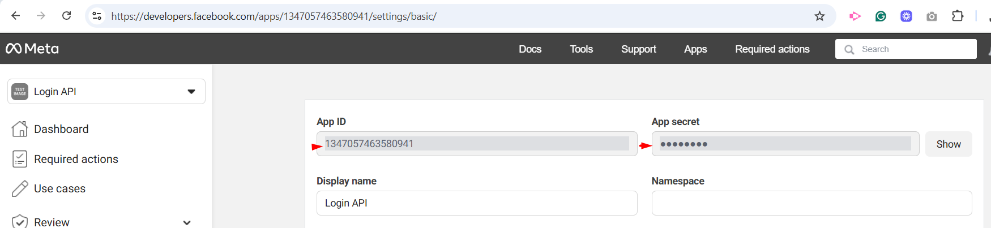Bookmark this page with the star icon
The image size is (991, 228).
pyautogui.click(x=819, y=16)
